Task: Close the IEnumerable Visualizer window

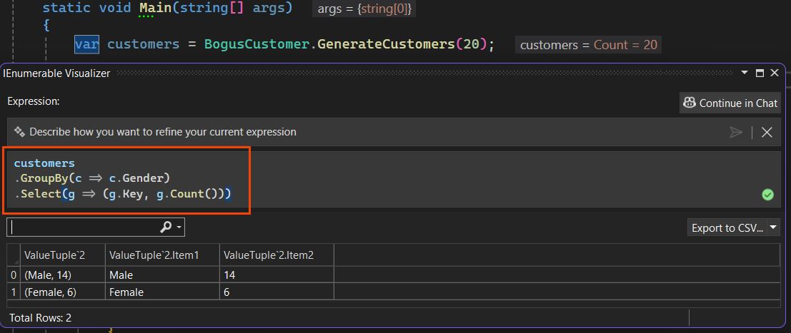Action: pos(775,73)
